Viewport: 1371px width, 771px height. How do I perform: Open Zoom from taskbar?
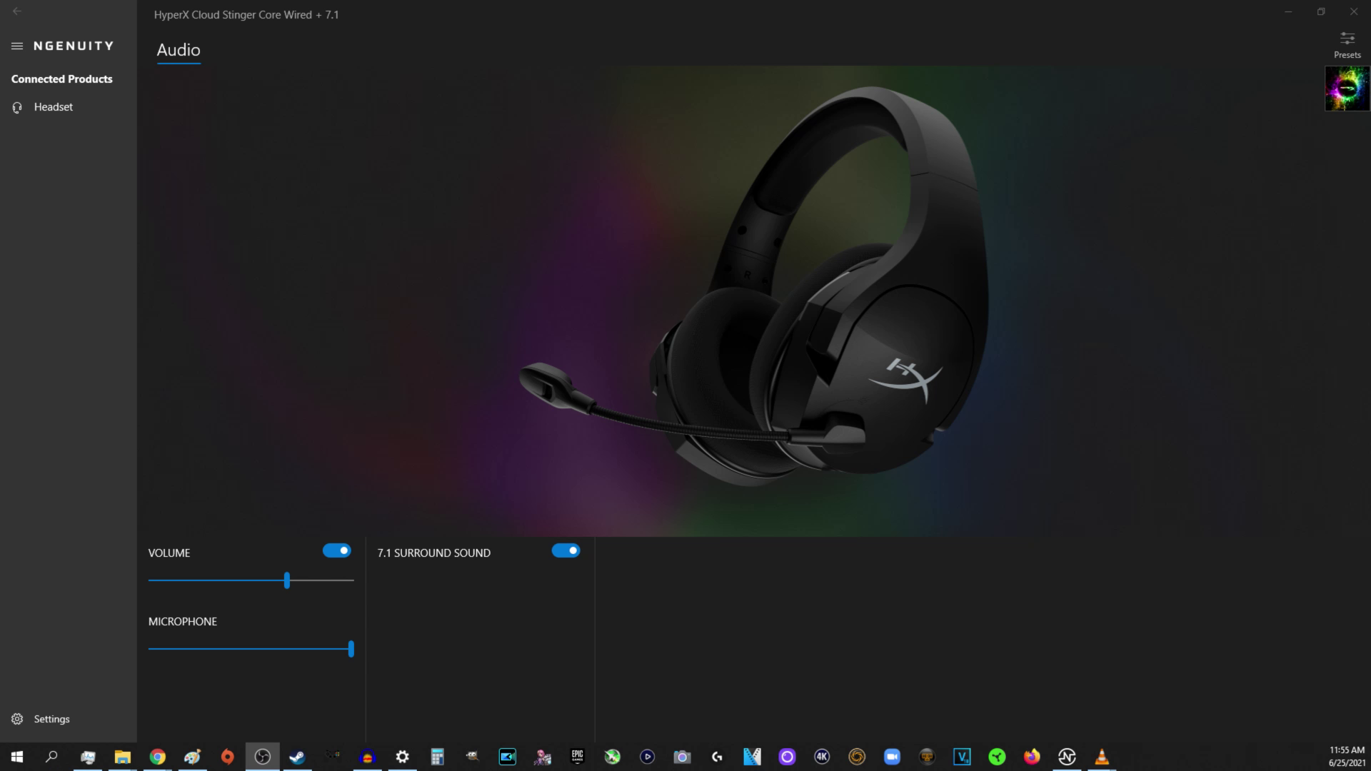pyautogui.click(x=893, y=757)
